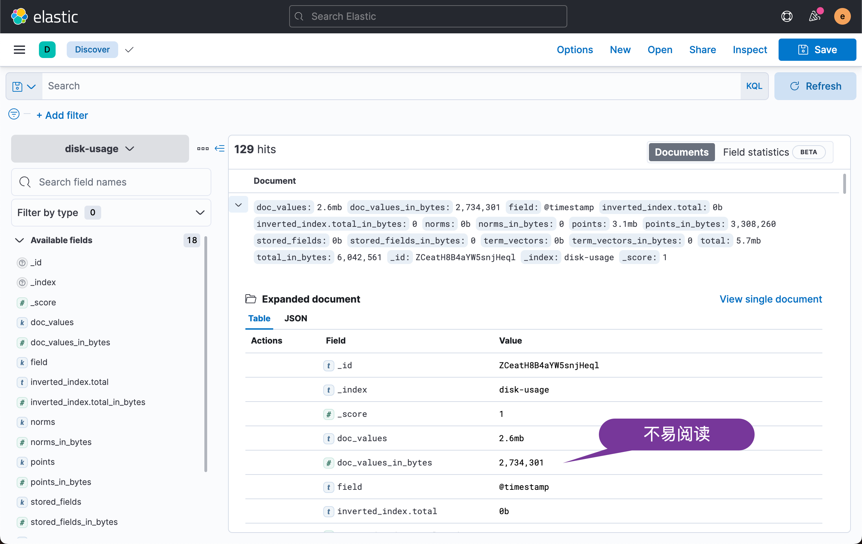Collapse the fields sidebar with the arrow icon

tap(219, 148)
